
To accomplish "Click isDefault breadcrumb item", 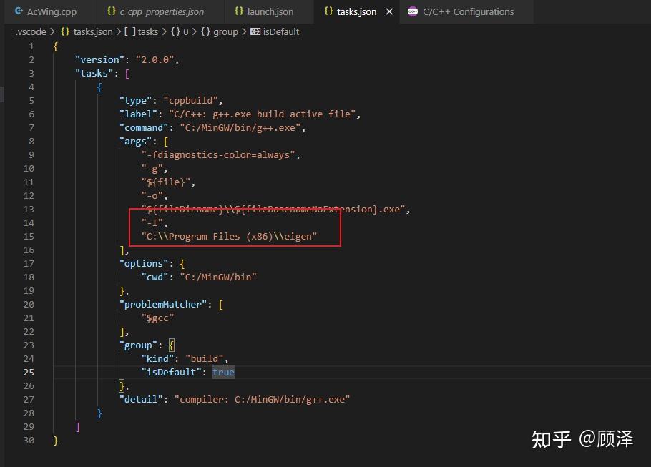I will pos(280,32).
